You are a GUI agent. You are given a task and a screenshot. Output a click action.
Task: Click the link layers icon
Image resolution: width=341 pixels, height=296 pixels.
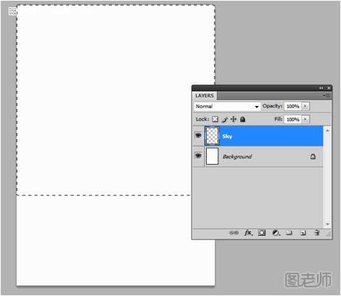(234, 233)
